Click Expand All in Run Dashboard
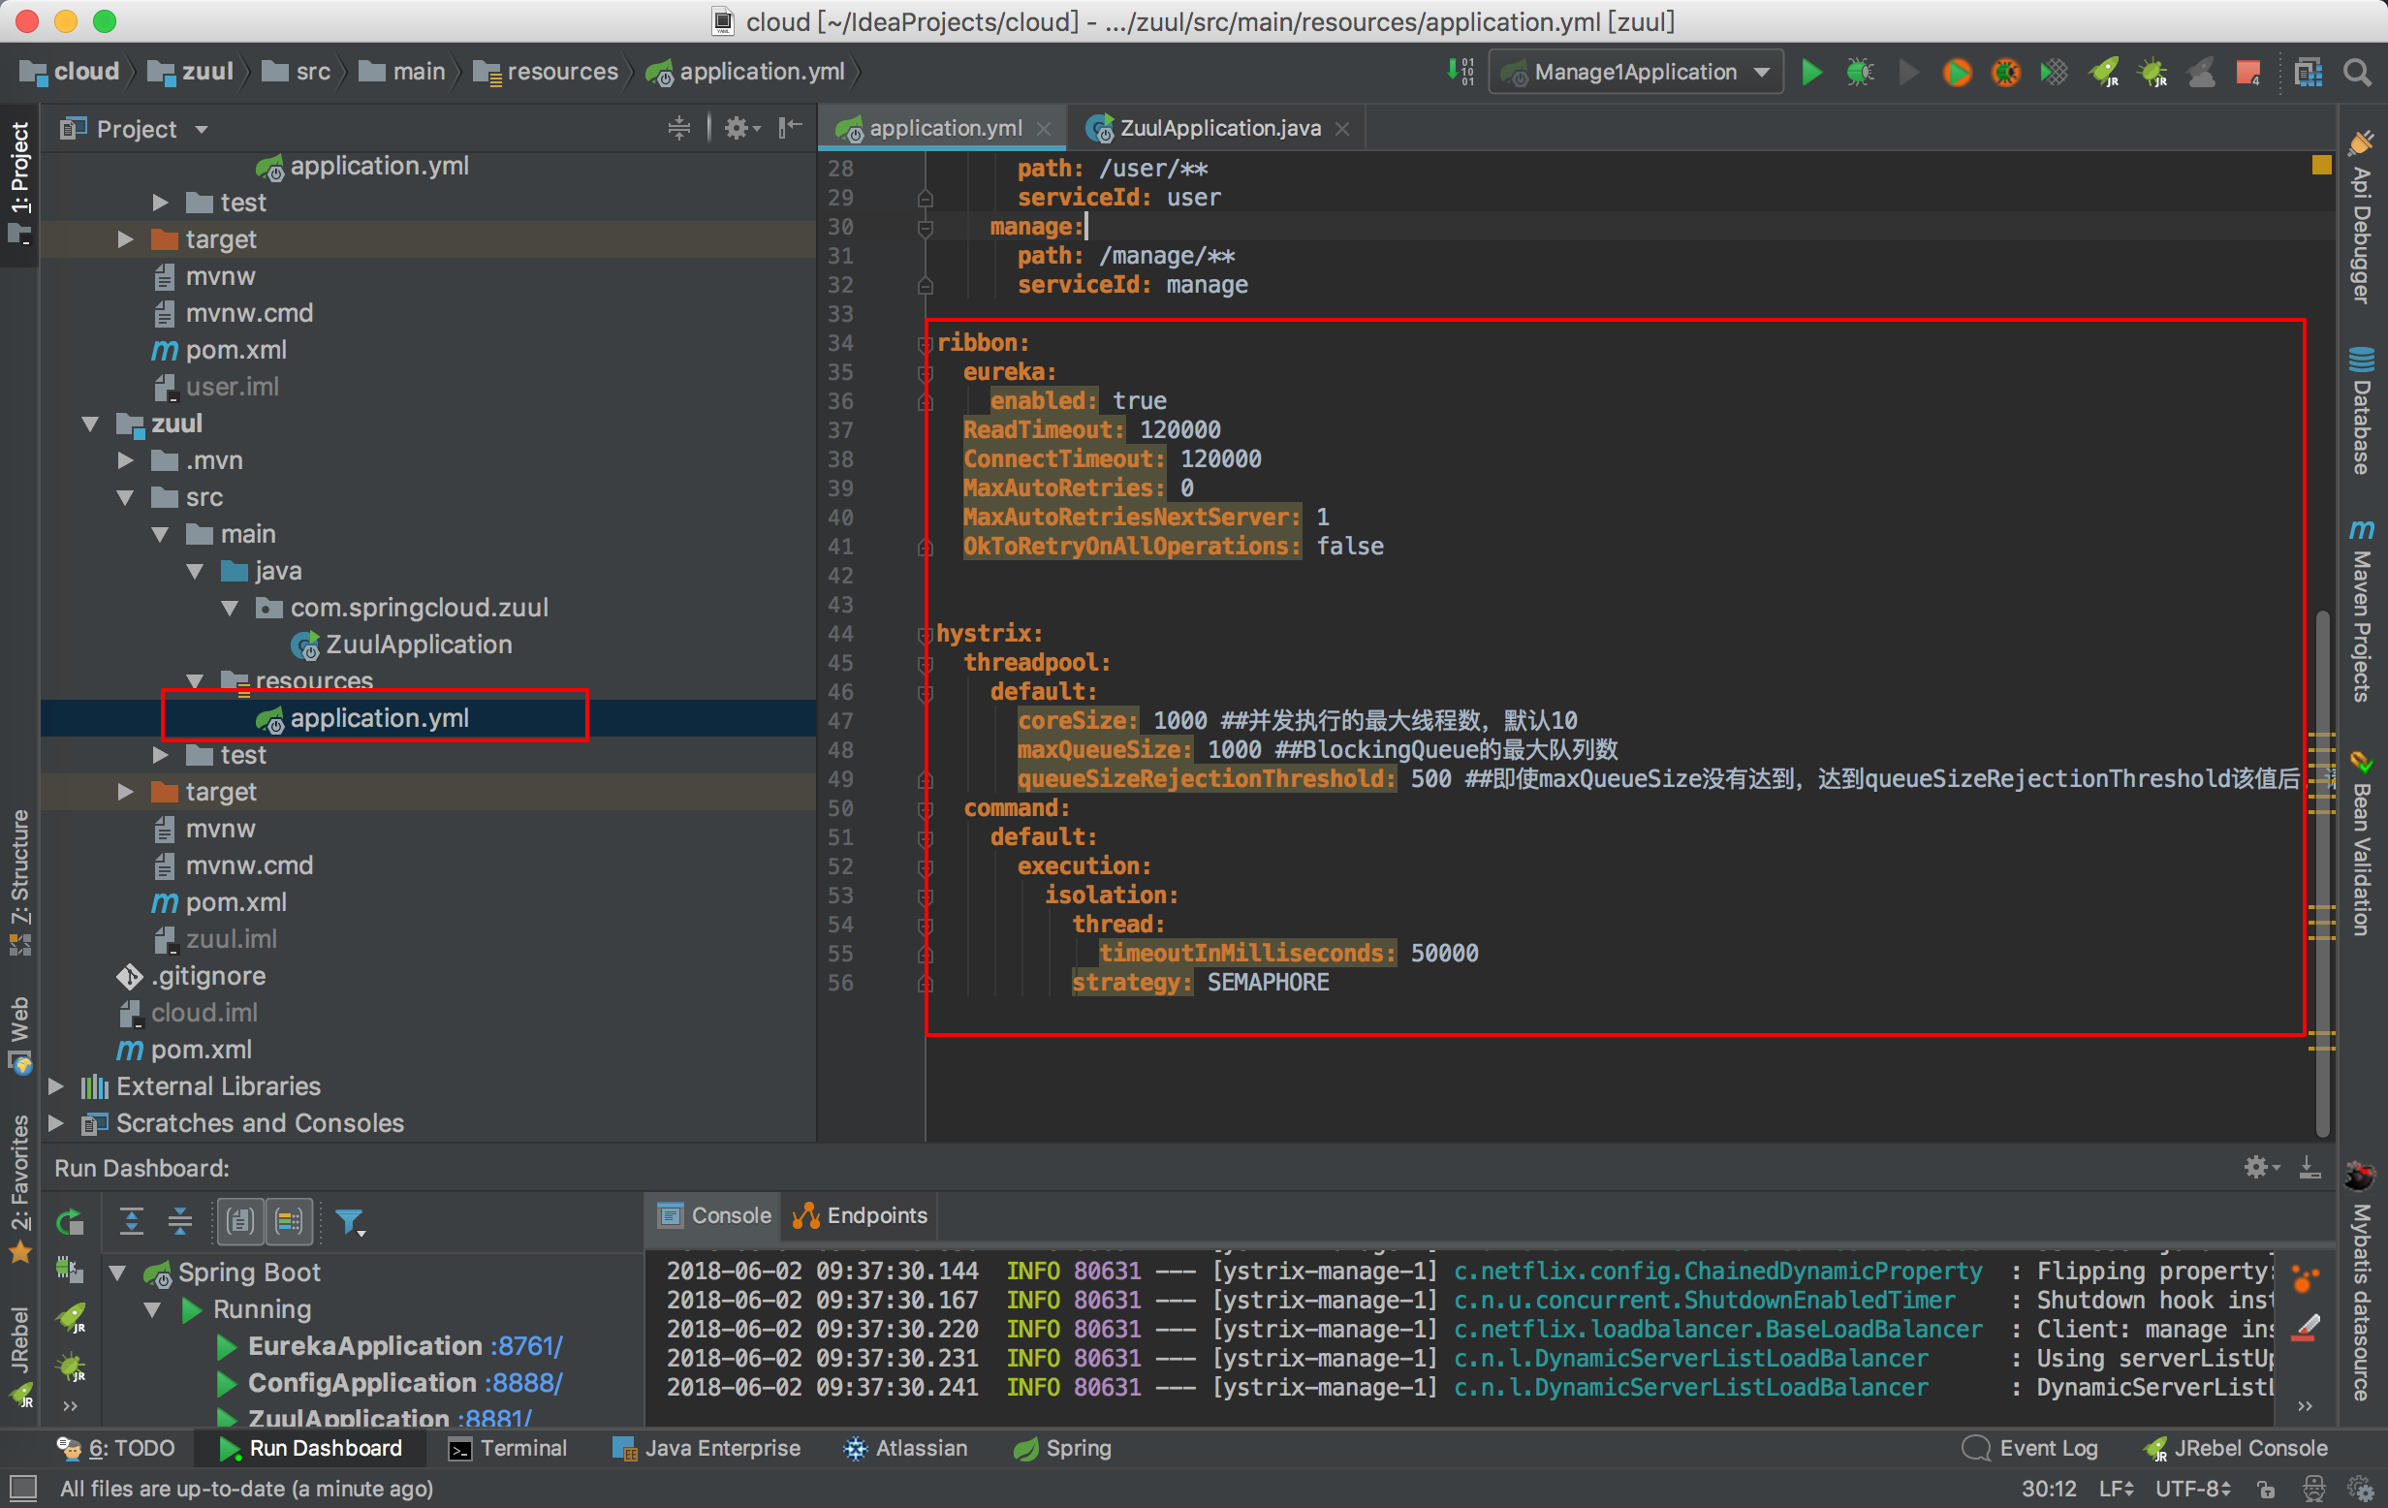Screen dimensions: 2388x1508 132,1221
